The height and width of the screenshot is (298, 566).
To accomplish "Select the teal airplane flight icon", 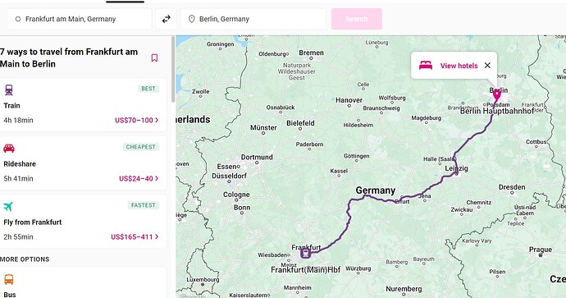I will (8, 206).
